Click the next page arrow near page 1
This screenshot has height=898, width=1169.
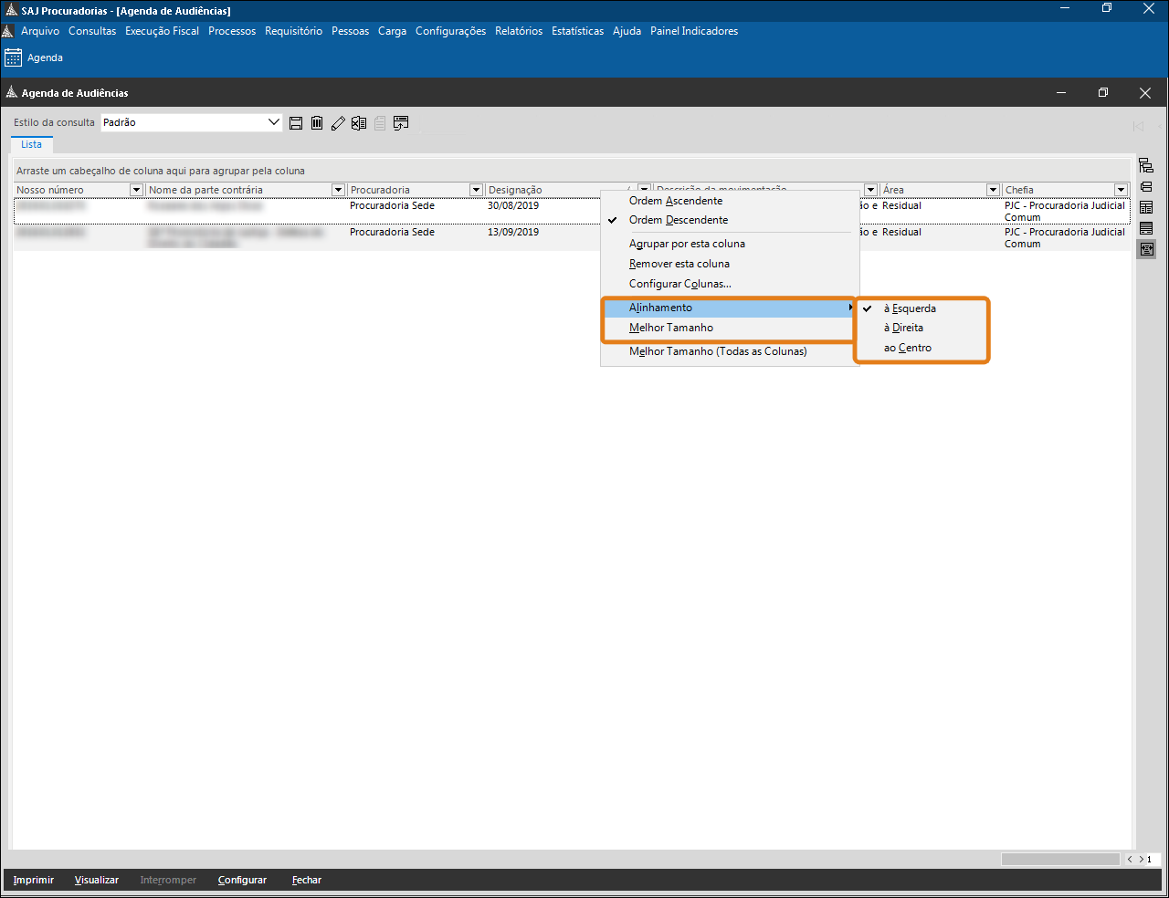click(x=1141, y=860)
